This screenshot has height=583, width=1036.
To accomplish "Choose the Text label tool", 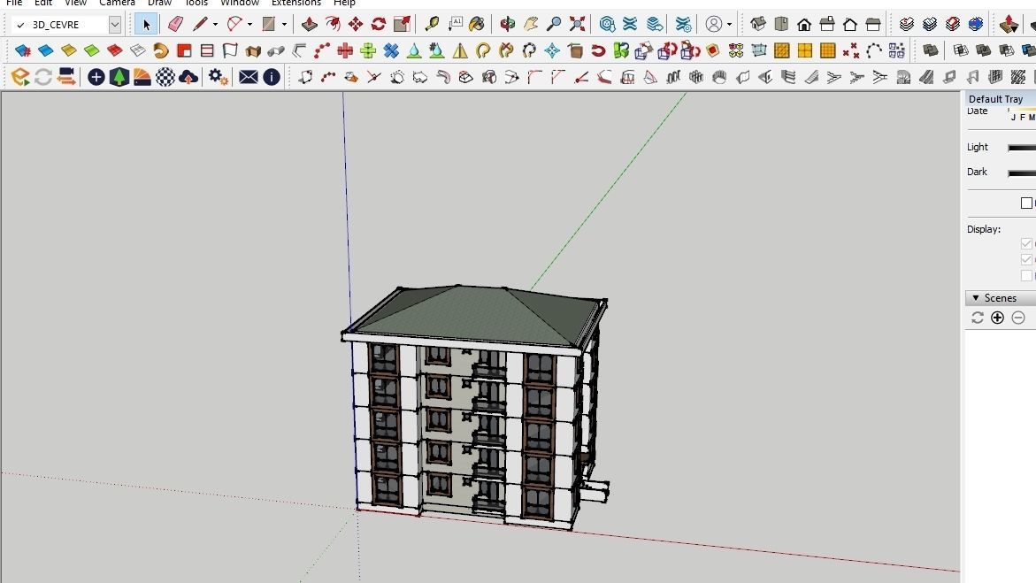I will point(455,25).
